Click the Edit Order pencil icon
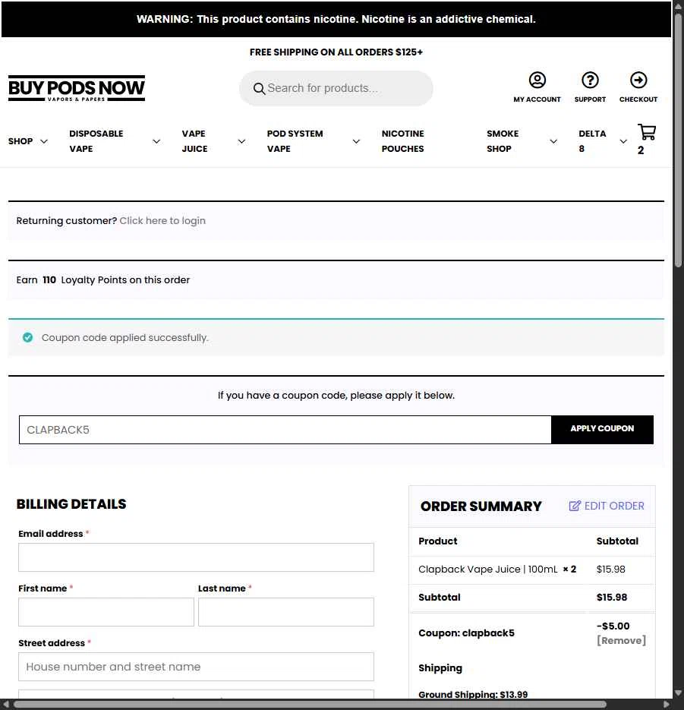Image resolution: width=684 pixels, height=710 pixels. (575, 506)
